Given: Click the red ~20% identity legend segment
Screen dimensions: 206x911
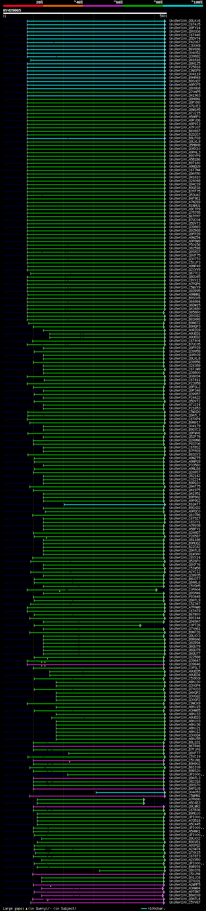Looking at the screenshot, I should coord(23,6).
